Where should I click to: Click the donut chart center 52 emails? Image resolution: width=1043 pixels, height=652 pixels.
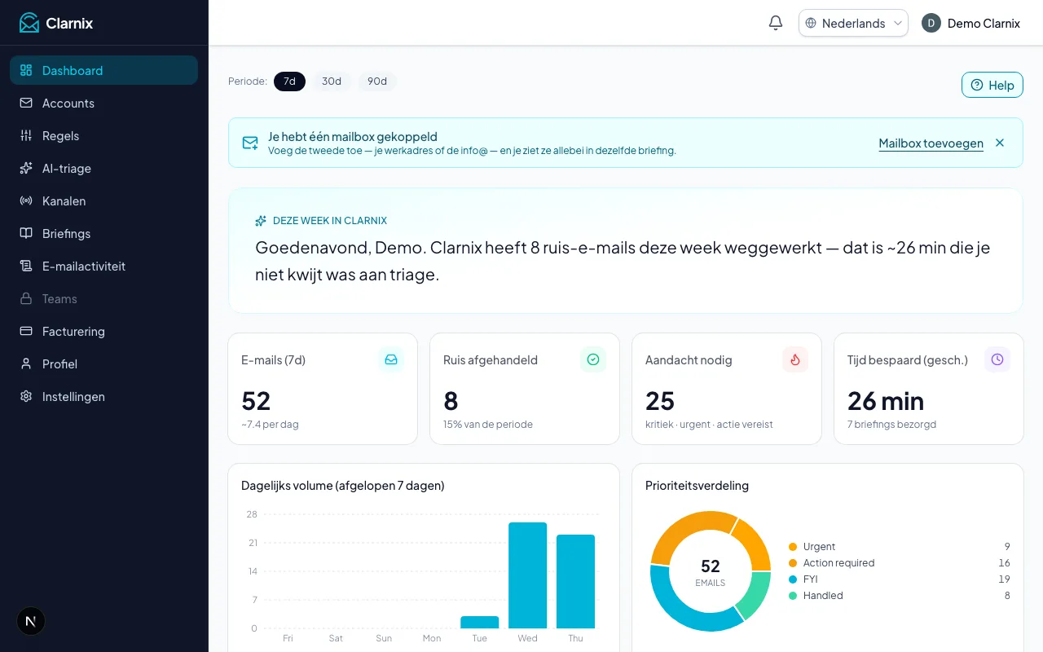pyautogui.click(x=711, y=571)
